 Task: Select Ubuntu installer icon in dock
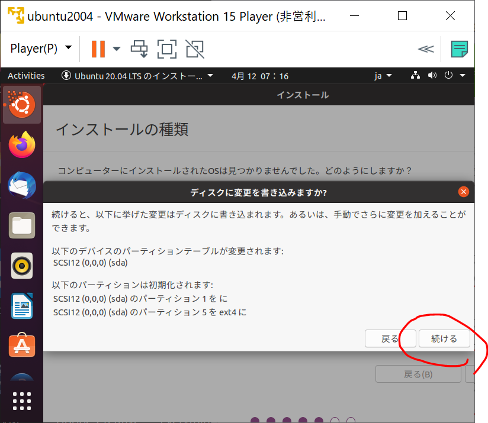pyautogui.click(x=22, y=105)
